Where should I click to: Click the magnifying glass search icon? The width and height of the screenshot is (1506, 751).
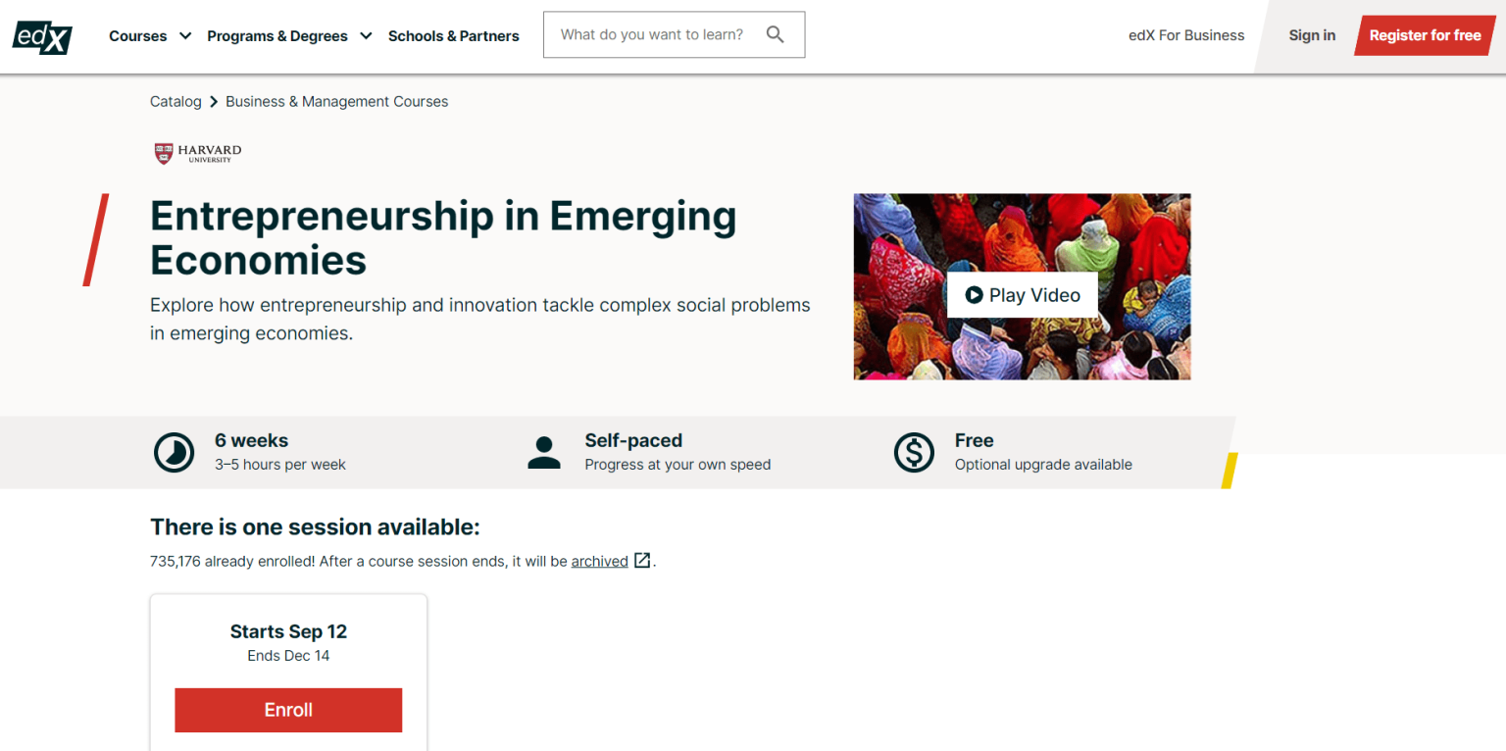click(776, 34)
